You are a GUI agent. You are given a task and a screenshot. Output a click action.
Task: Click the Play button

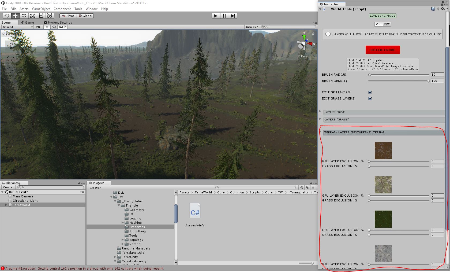point(216,16)
